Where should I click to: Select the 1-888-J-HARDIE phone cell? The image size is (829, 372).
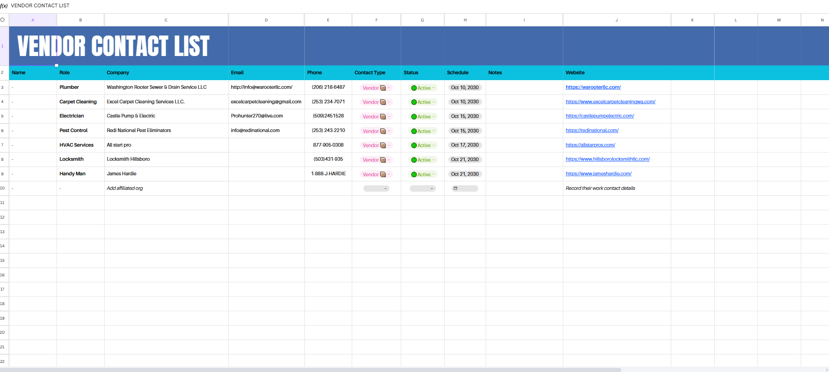coord(328,174)
